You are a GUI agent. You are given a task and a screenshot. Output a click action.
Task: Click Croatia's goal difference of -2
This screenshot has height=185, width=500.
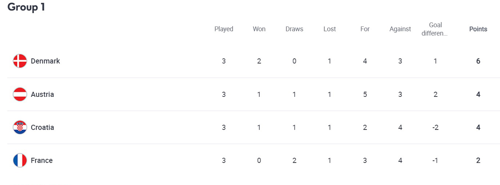coord(435,127)
